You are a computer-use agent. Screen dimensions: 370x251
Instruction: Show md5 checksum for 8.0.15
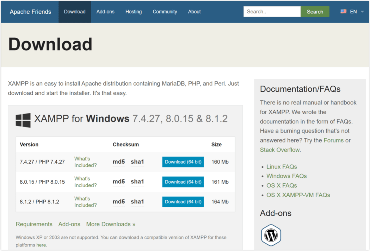pyautogui.click(x=119, y=182)
